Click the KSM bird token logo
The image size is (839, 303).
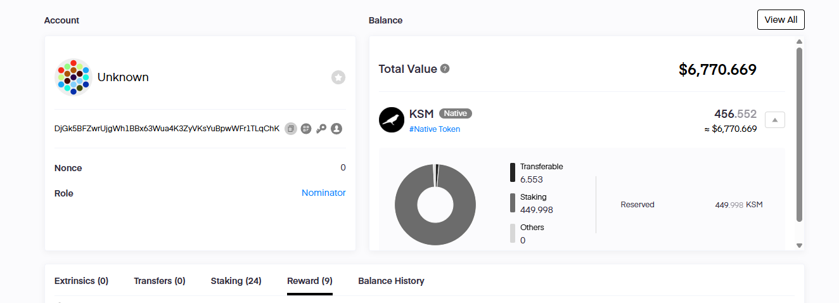click(392, 120)
